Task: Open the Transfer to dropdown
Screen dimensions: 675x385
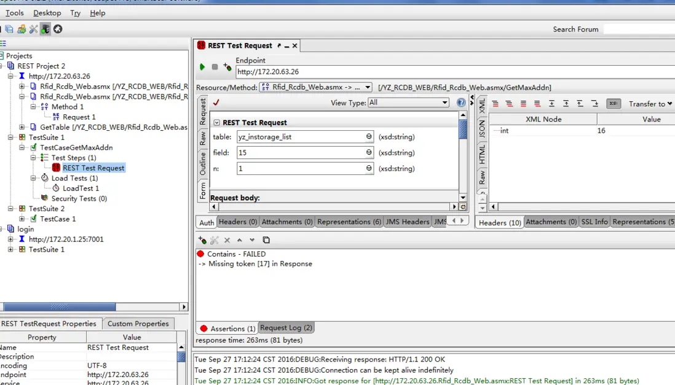Action: pos(650,104)
